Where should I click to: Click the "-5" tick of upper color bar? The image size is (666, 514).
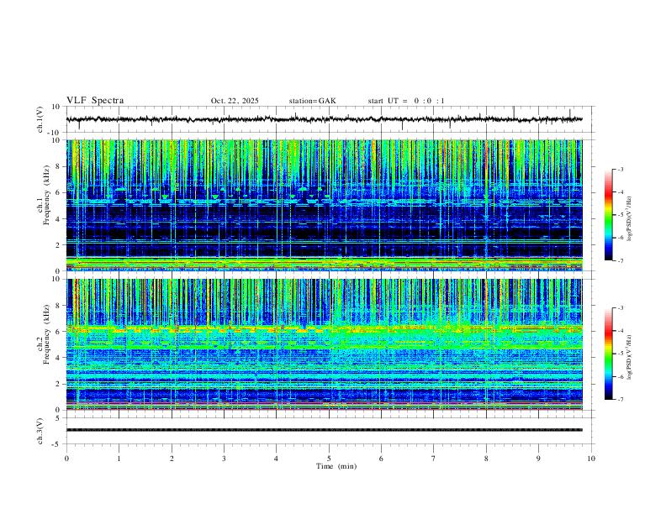click(x=621, y=215)
